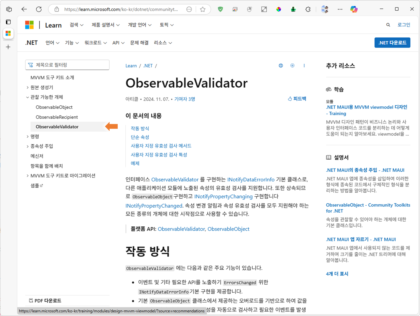Open MVVM 도구 키트 소개 page
Image resolution: width=420 pixels, height=316 pixels.
coord(52,78)
